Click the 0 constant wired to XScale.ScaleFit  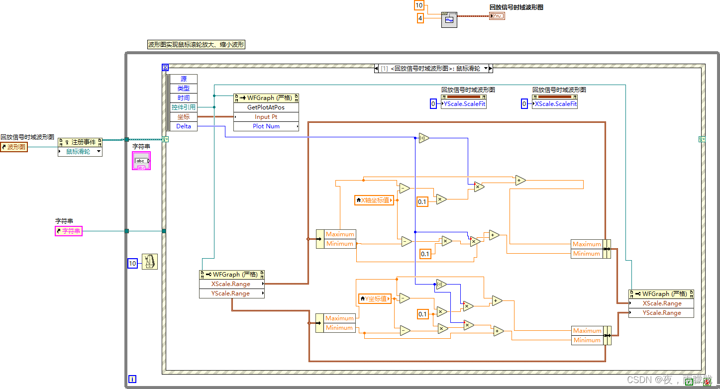[524, 103]
